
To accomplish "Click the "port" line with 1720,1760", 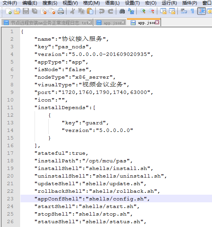I will [x=94, y=92].
